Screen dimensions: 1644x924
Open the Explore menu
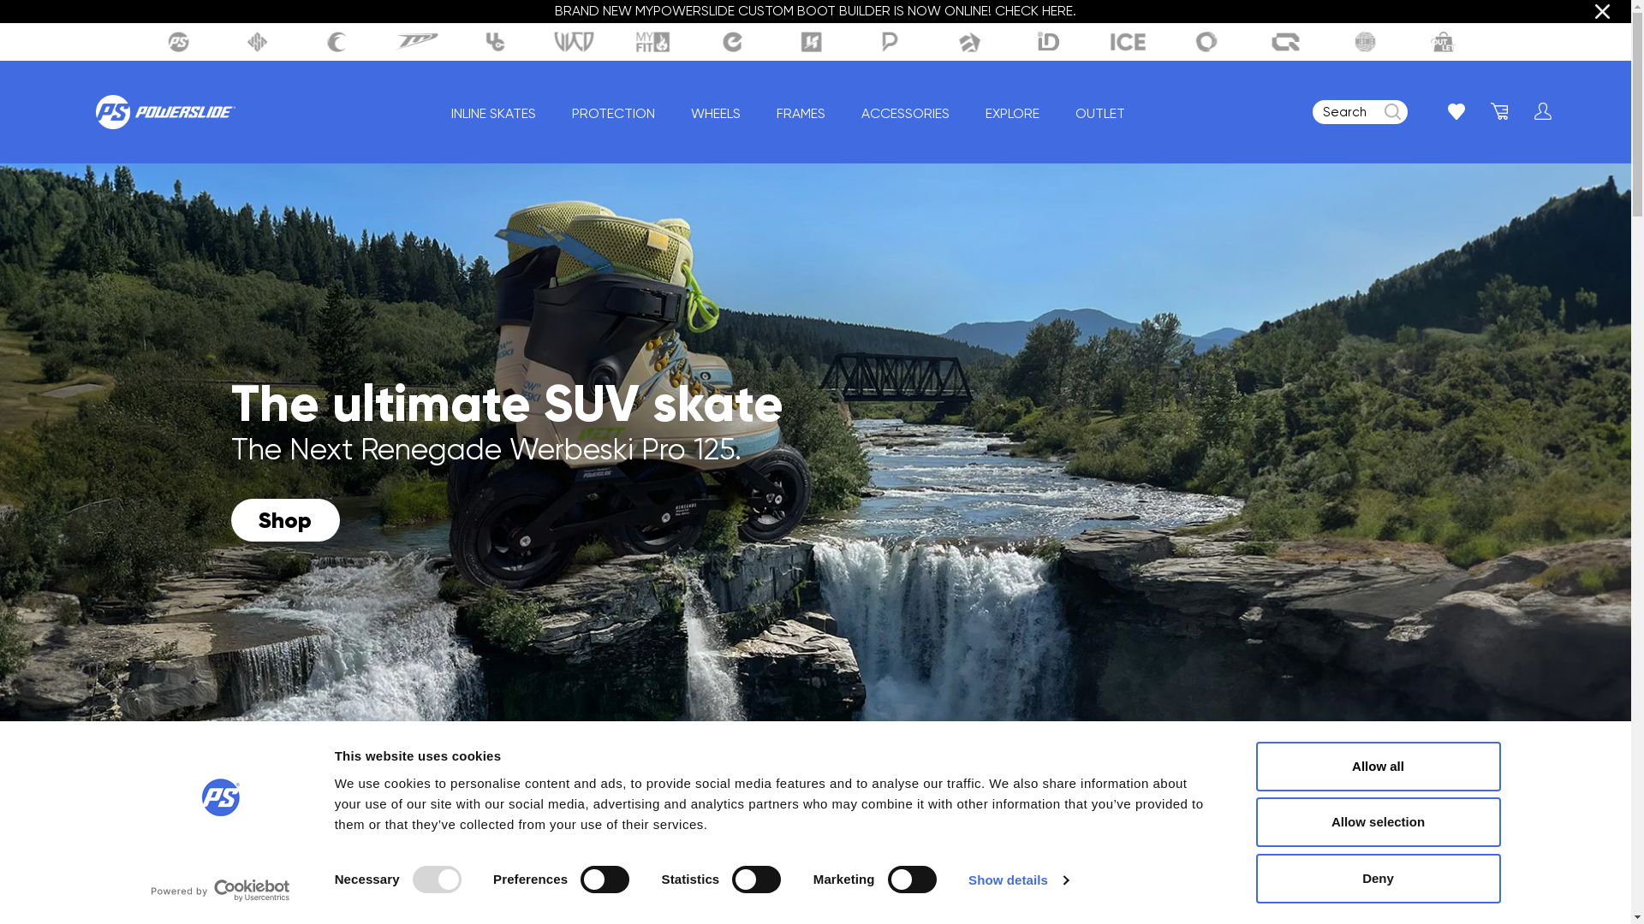(1012, 114)
